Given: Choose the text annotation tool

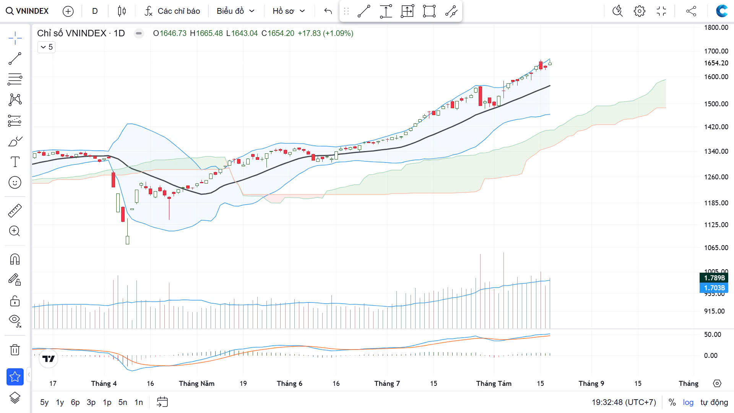Looking at the screenshot, I should click(15, 162).
